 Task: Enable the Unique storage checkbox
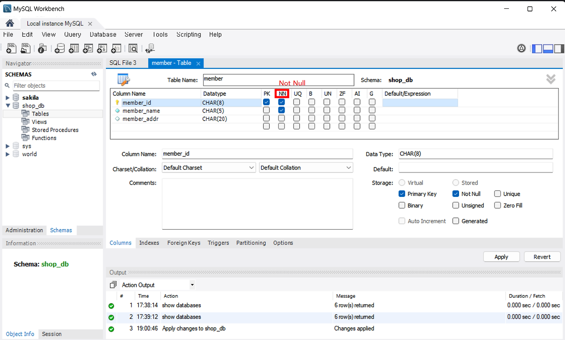[x=497, y=194]
